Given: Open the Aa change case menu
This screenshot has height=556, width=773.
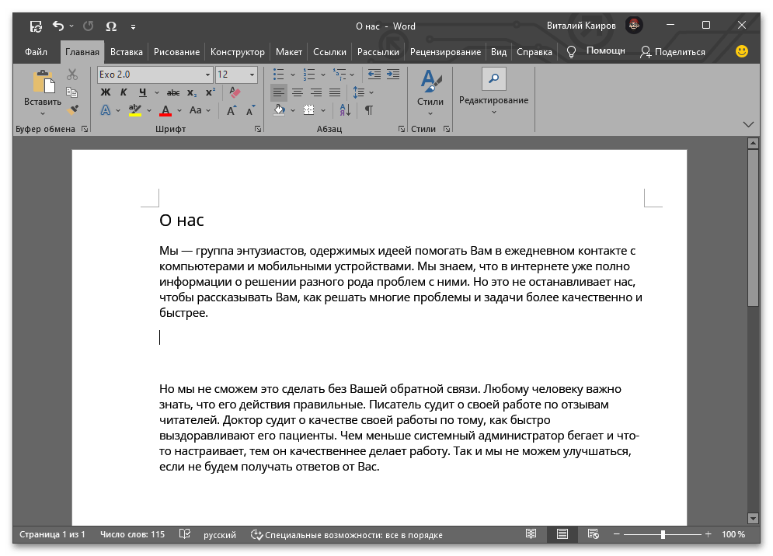Looking at the screenshot, I should [x=200, y=110].
